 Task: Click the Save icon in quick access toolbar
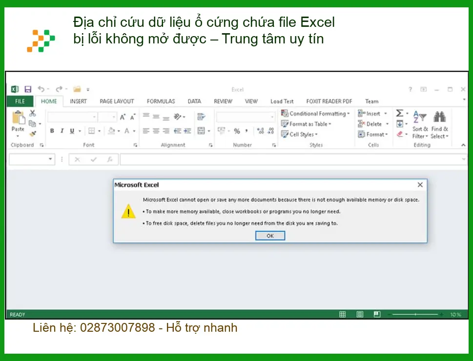click(28, 89)
